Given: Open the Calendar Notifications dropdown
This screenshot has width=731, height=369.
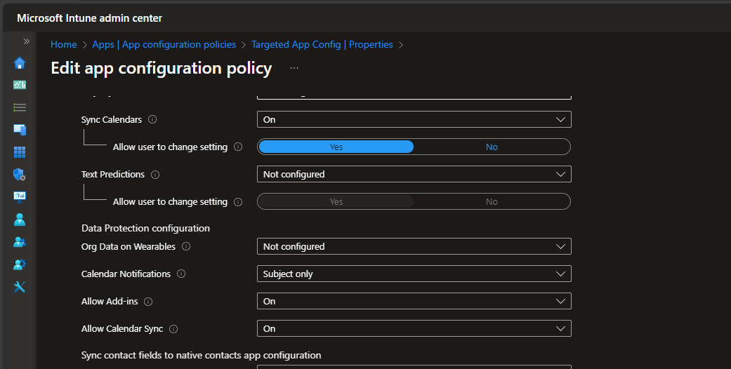Looking at the screenshot, I should (x=414, y=274).
